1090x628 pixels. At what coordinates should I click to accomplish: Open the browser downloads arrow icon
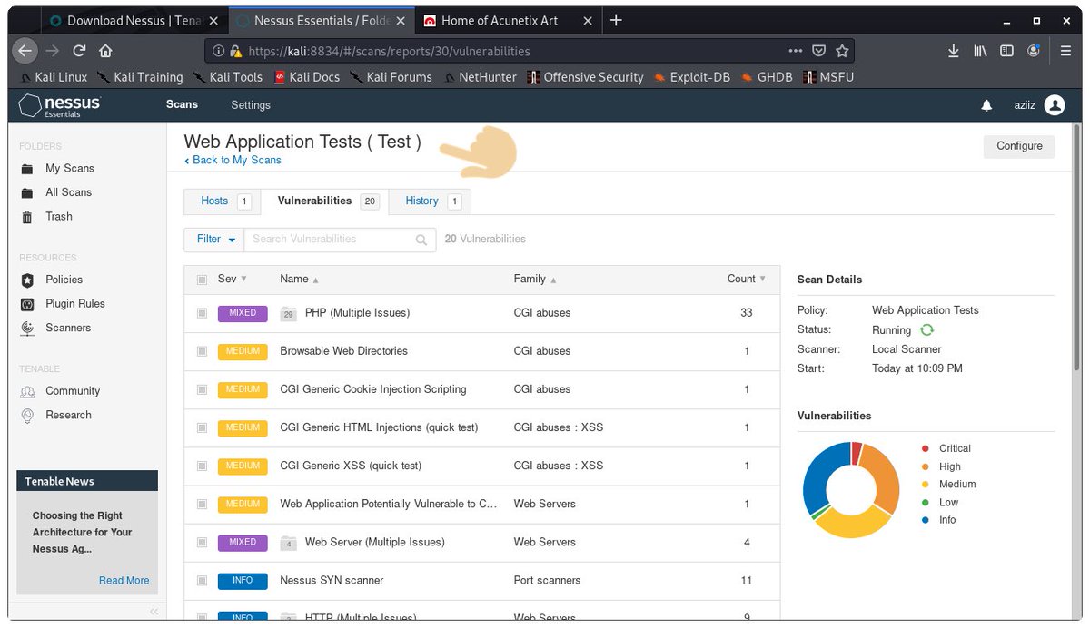point(954,52)
